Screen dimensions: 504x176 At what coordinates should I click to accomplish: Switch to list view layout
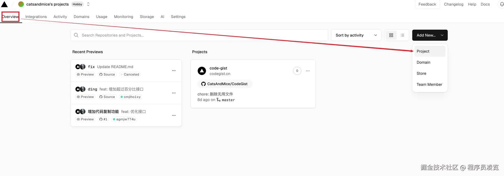[x=402, y=35]
